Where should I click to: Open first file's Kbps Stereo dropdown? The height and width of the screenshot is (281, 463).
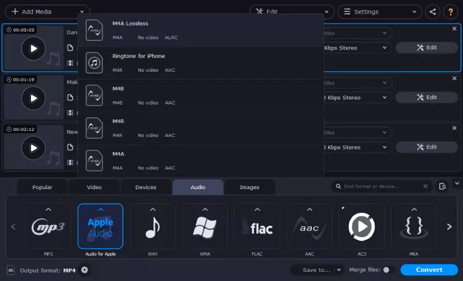coord(358,48)
